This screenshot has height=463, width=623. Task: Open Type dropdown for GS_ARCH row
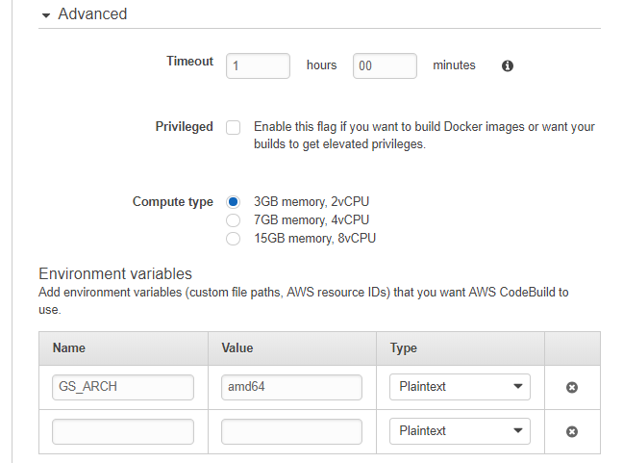[x=460, y=387]
